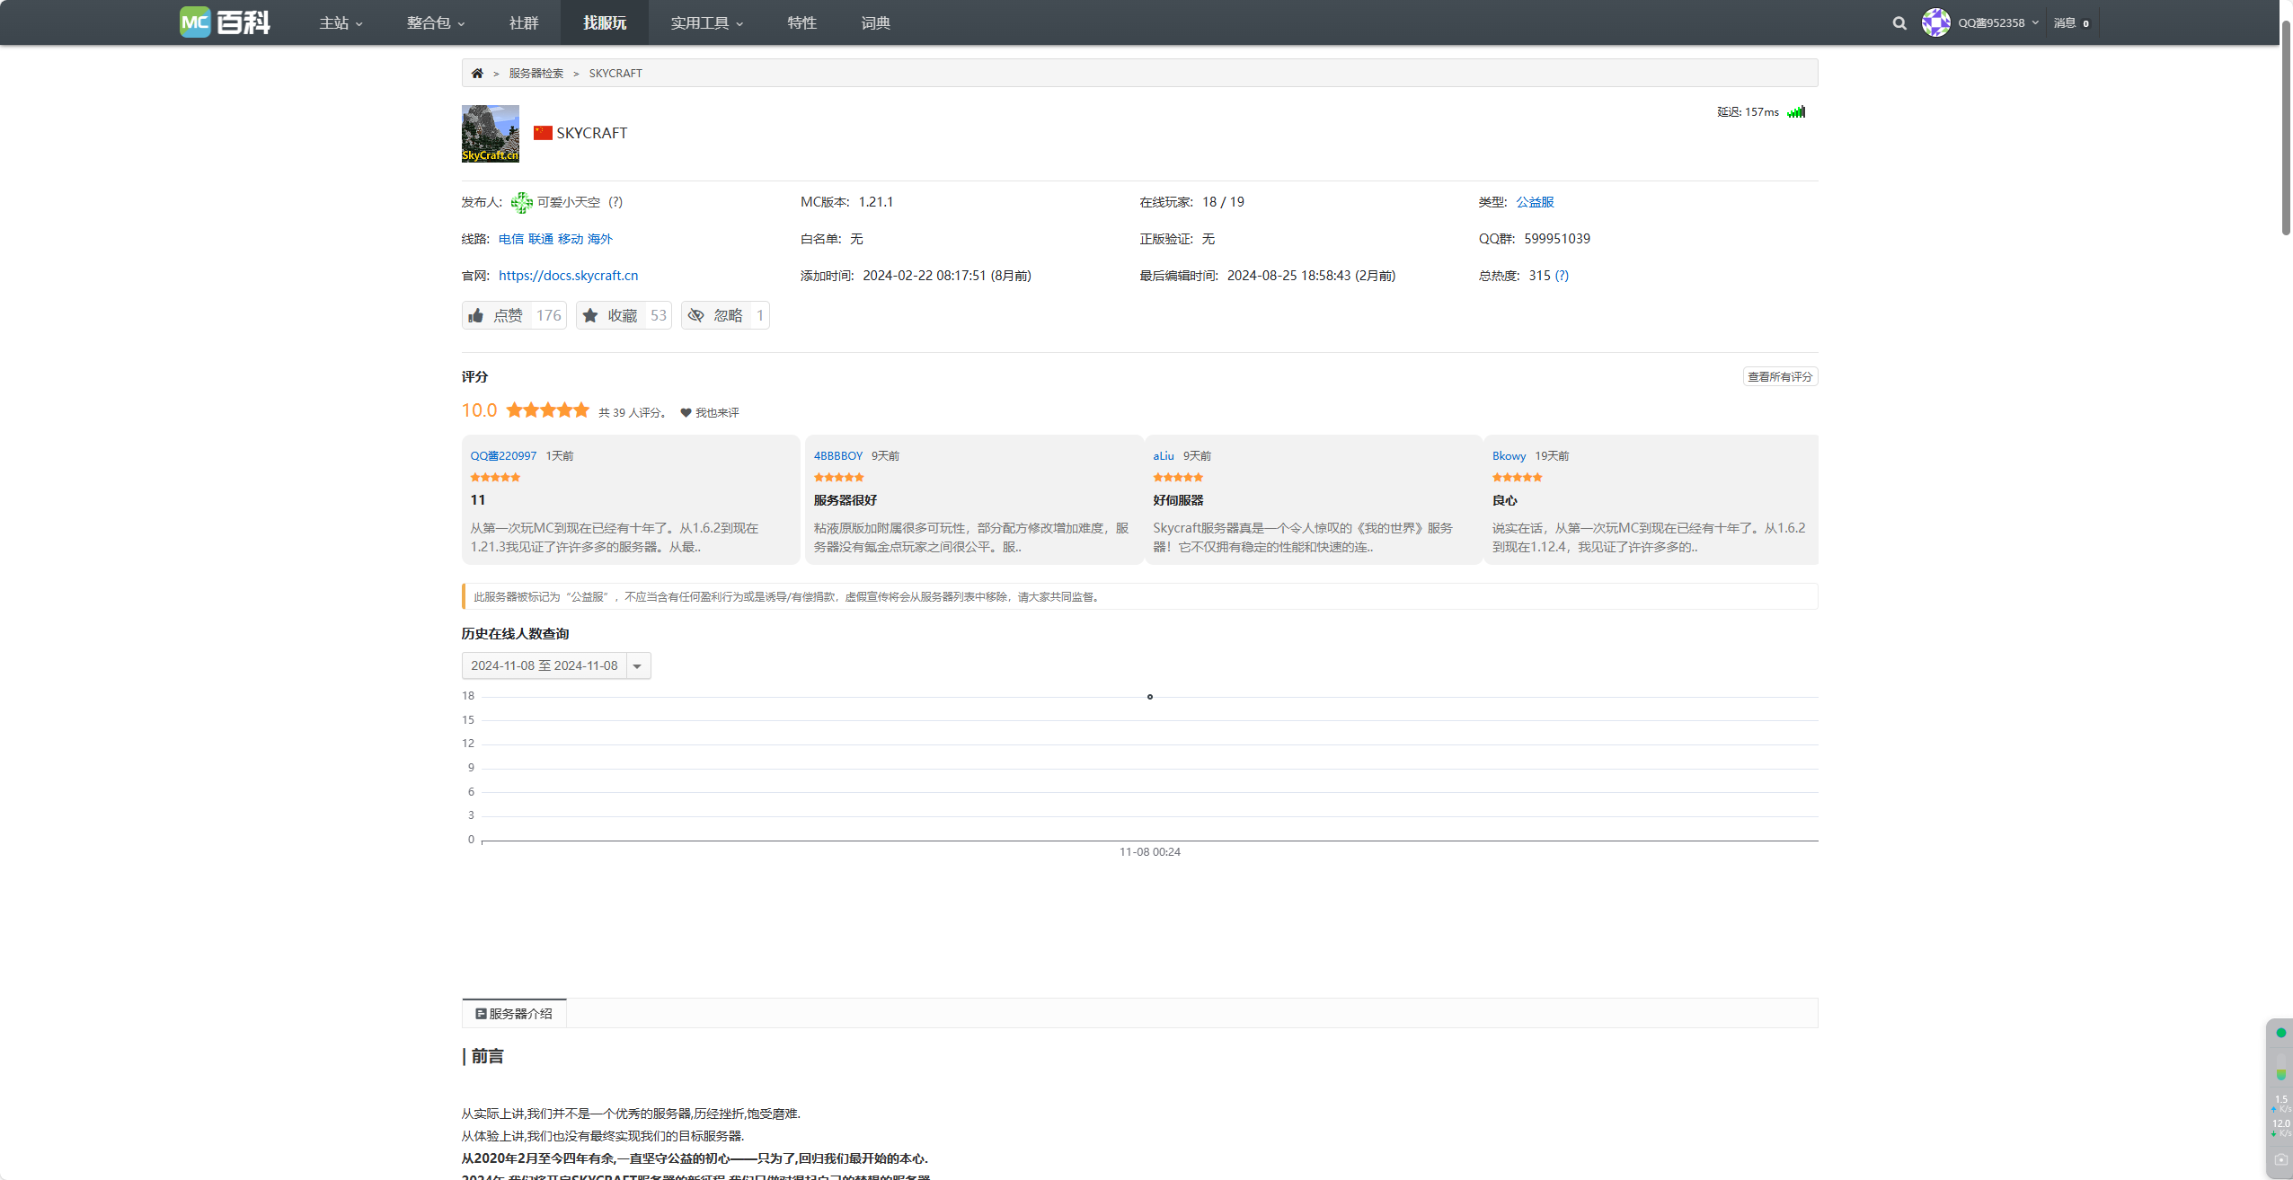2293x1180 pixels.
Task: Click the China flag icon
Action: (x=543, y=133)
